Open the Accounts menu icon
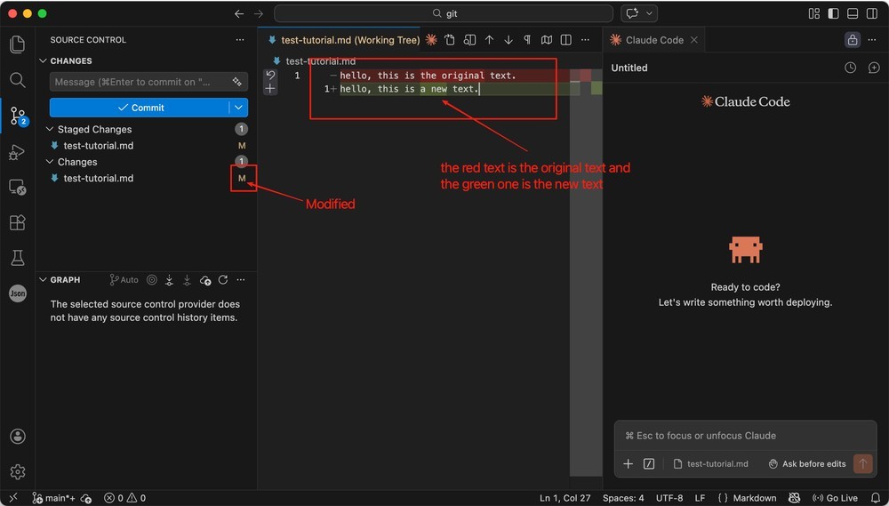This screenshot has width=889, height=506. click(18, 437)
